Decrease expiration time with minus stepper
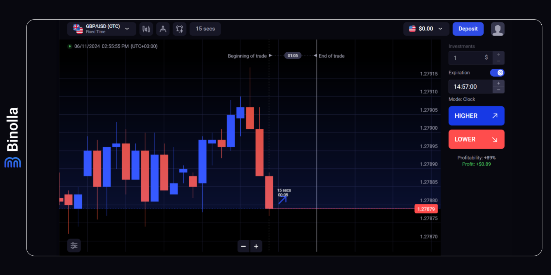This screenshot has width=551, height=275. click(499, 90)
